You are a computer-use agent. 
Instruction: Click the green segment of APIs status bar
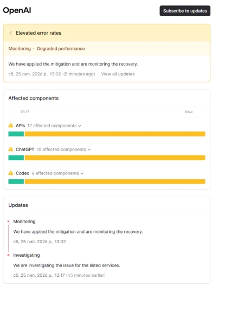(16, 134)
